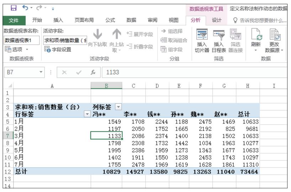Click 展开字段 expand field
291x192 pixels.
pos(140,34)
